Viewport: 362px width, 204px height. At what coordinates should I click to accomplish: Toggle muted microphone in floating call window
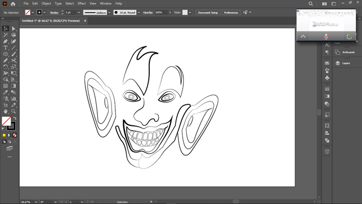pyautogui.click(x=326, y=36)
